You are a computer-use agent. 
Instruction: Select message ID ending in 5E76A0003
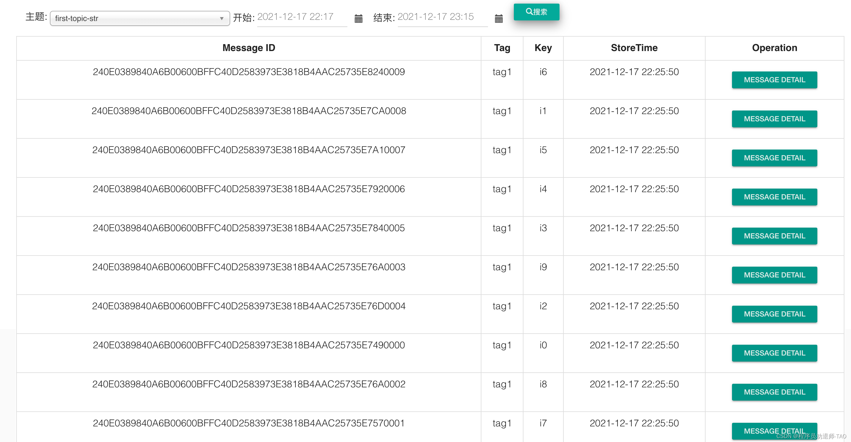coord(249,267)
